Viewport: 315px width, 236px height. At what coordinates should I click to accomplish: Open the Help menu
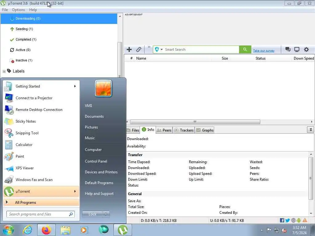33,10
